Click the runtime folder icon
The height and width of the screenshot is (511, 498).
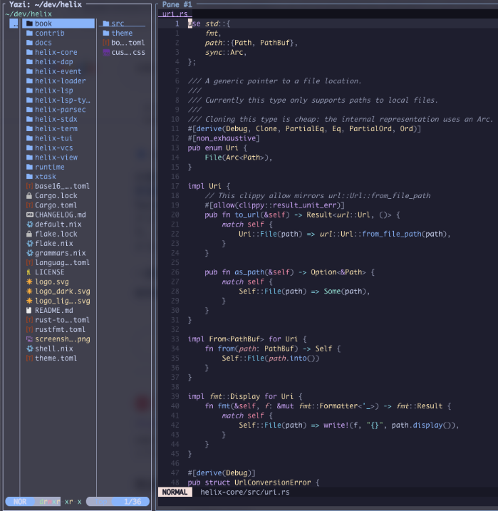point(29,167)
